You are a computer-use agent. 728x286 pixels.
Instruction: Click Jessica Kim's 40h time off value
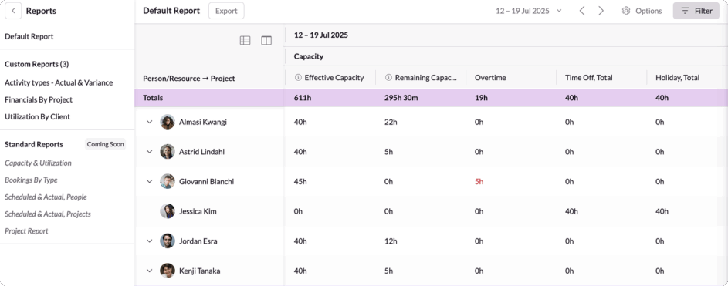coord(571,211)
